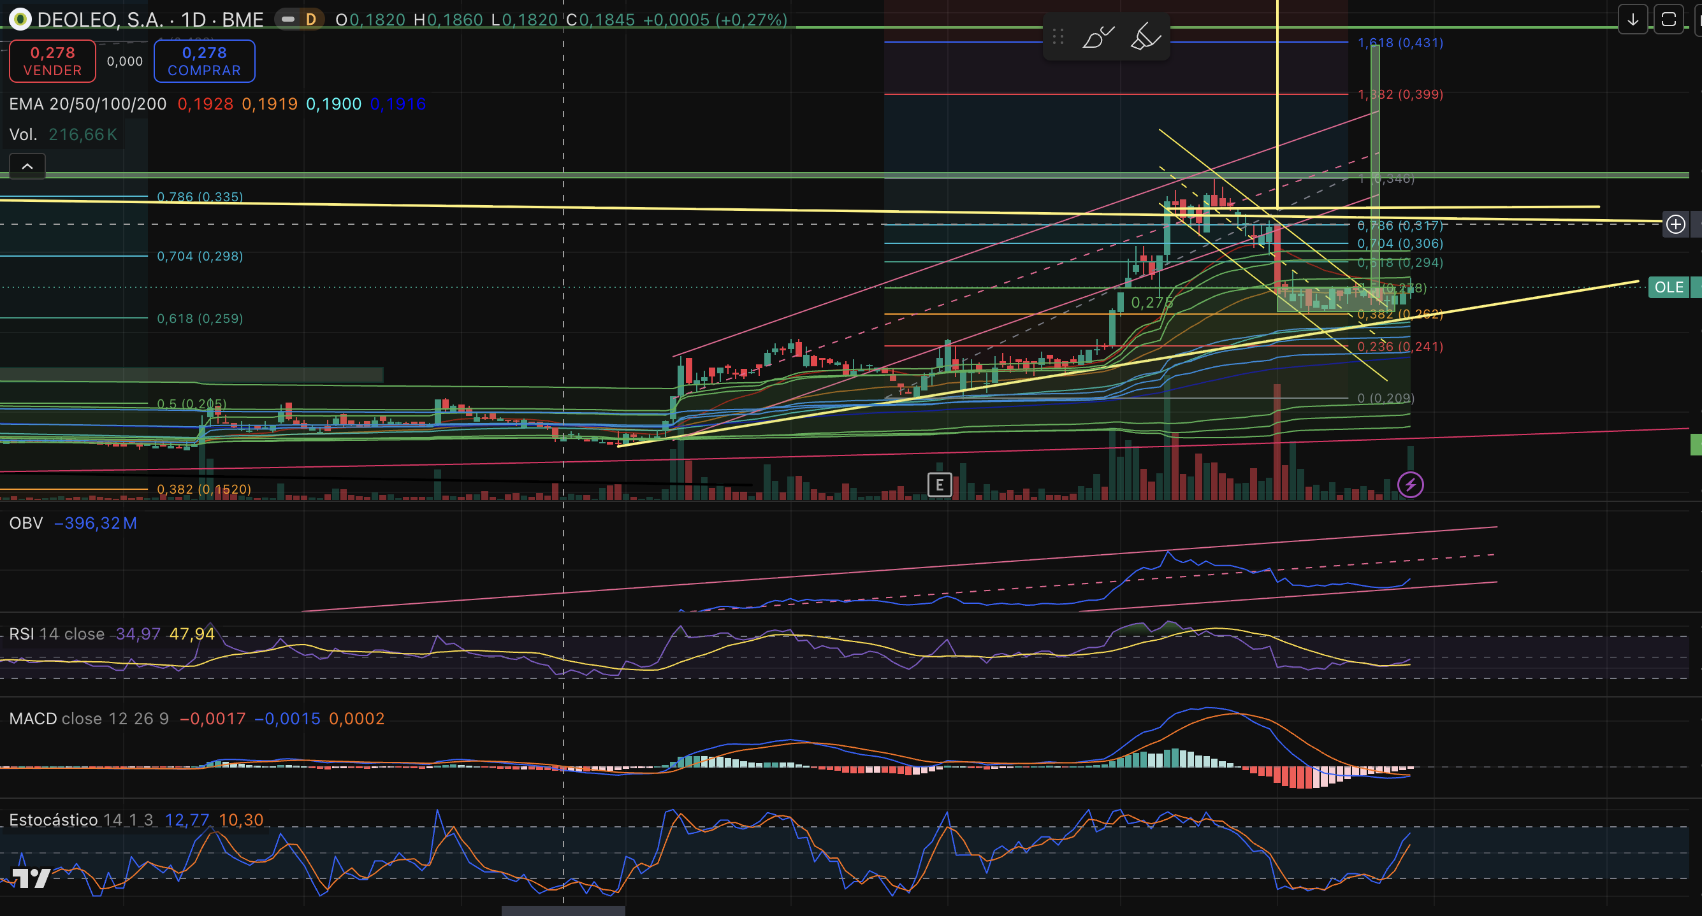Click the TradingView logo in the corner
Viewport: 1702px width, 916px height.
(x=31, y=878)
